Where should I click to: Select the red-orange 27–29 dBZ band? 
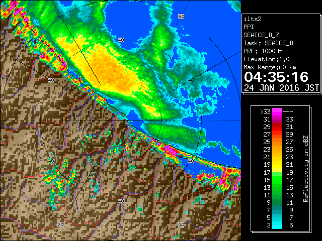pos(277,135)
